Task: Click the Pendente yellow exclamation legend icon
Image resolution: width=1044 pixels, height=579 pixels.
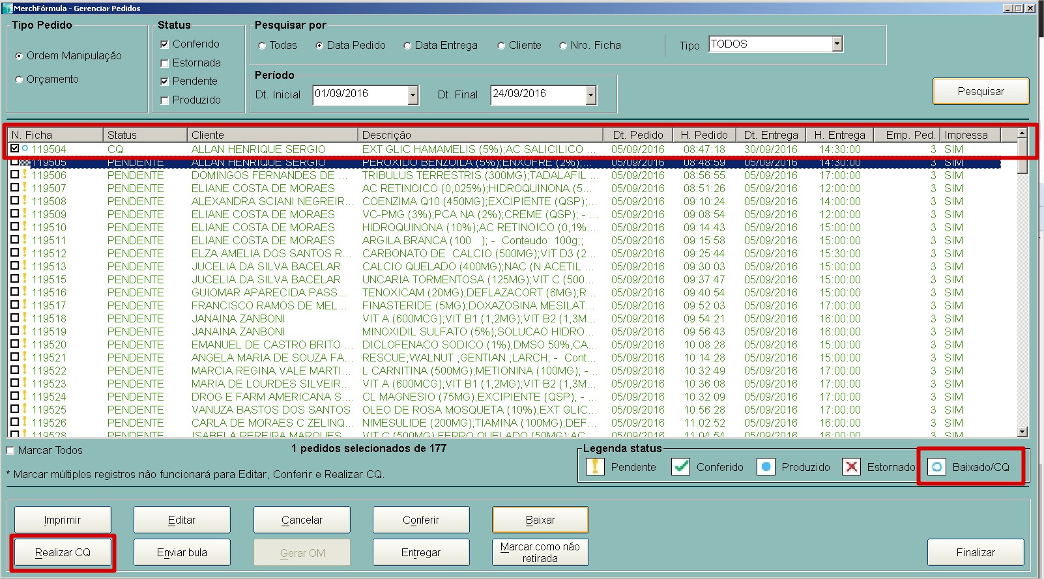Action: (595, 467)
